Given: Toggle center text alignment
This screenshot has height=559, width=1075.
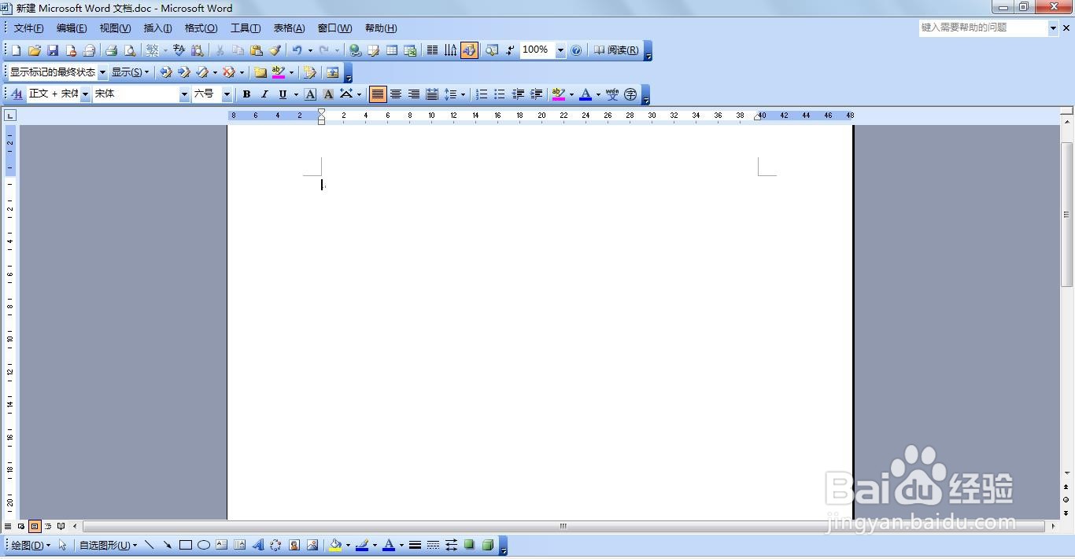Looking at the screenshot, I should tap(396, 94).
